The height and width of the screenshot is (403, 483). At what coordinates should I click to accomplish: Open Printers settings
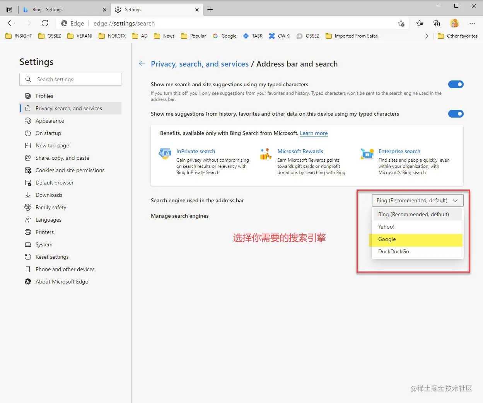tap(71, 232)
